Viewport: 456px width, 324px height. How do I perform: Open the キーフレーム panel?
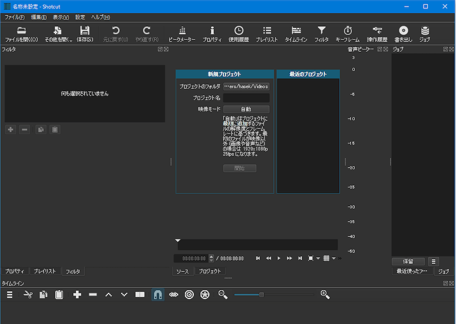347,34
